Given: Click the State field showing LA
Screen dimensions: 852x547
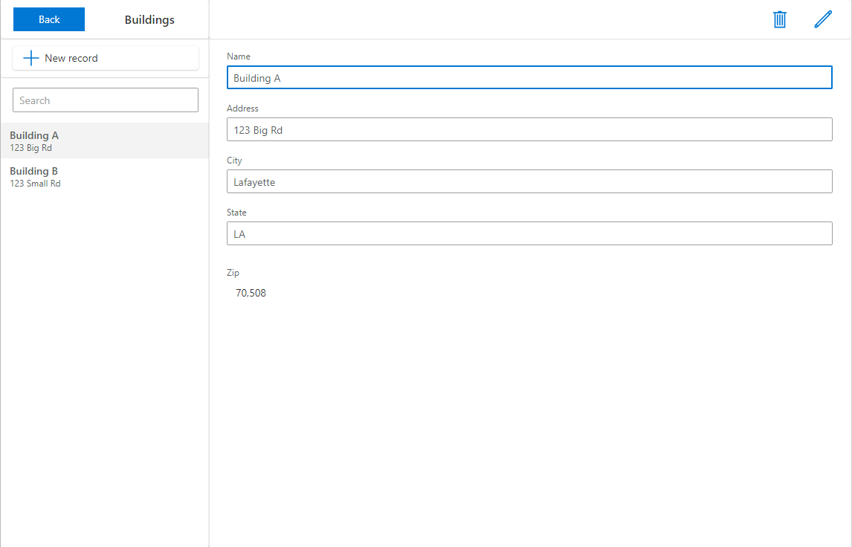Looking at the screenshot, I should click(x=529, y=233).
